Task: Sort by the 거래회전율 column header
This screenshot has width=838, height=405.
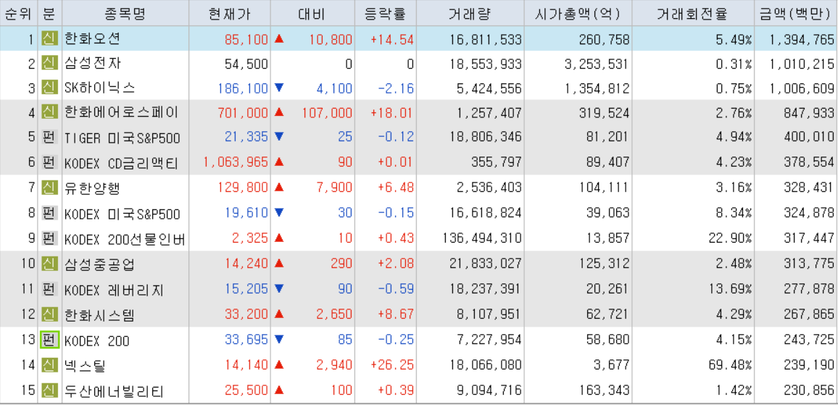Action: point(692,13)
